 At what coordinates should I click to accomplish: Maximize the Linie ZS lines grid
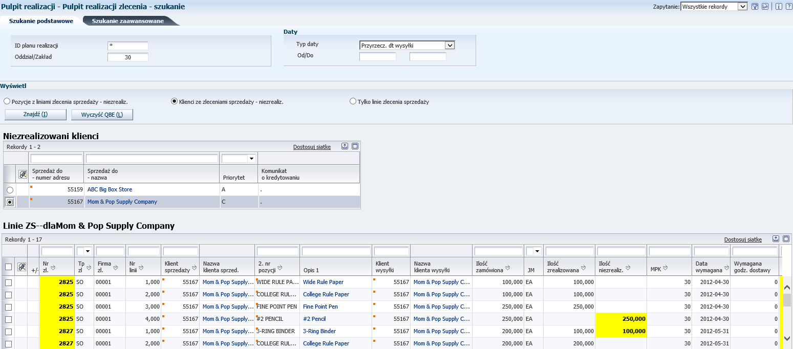point(786,238)
